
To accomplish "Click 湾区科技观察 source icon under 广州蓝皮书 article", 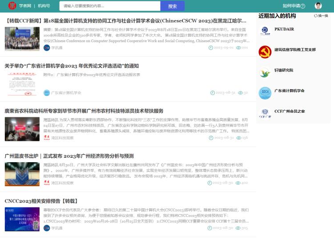I will (x=47, y=183).
